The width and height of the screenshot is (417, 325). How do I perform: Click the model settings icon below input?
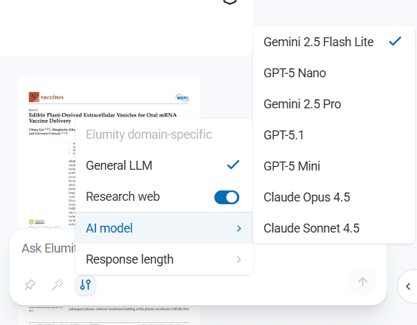(x=85, y=284)
